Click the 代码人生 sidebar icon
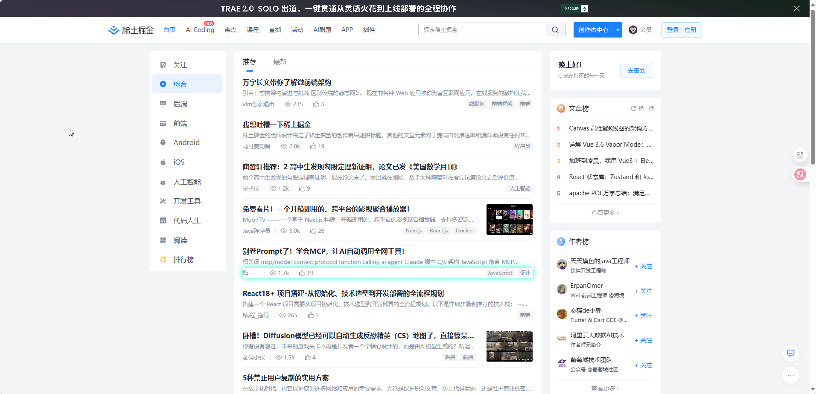 pyautogui.click(x=163, y=220)
